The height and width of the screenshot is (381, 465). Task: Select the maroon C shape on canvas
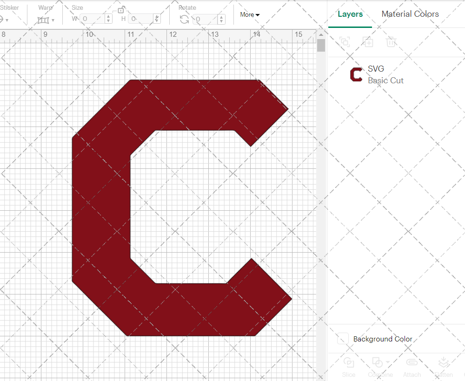[101, 207]
